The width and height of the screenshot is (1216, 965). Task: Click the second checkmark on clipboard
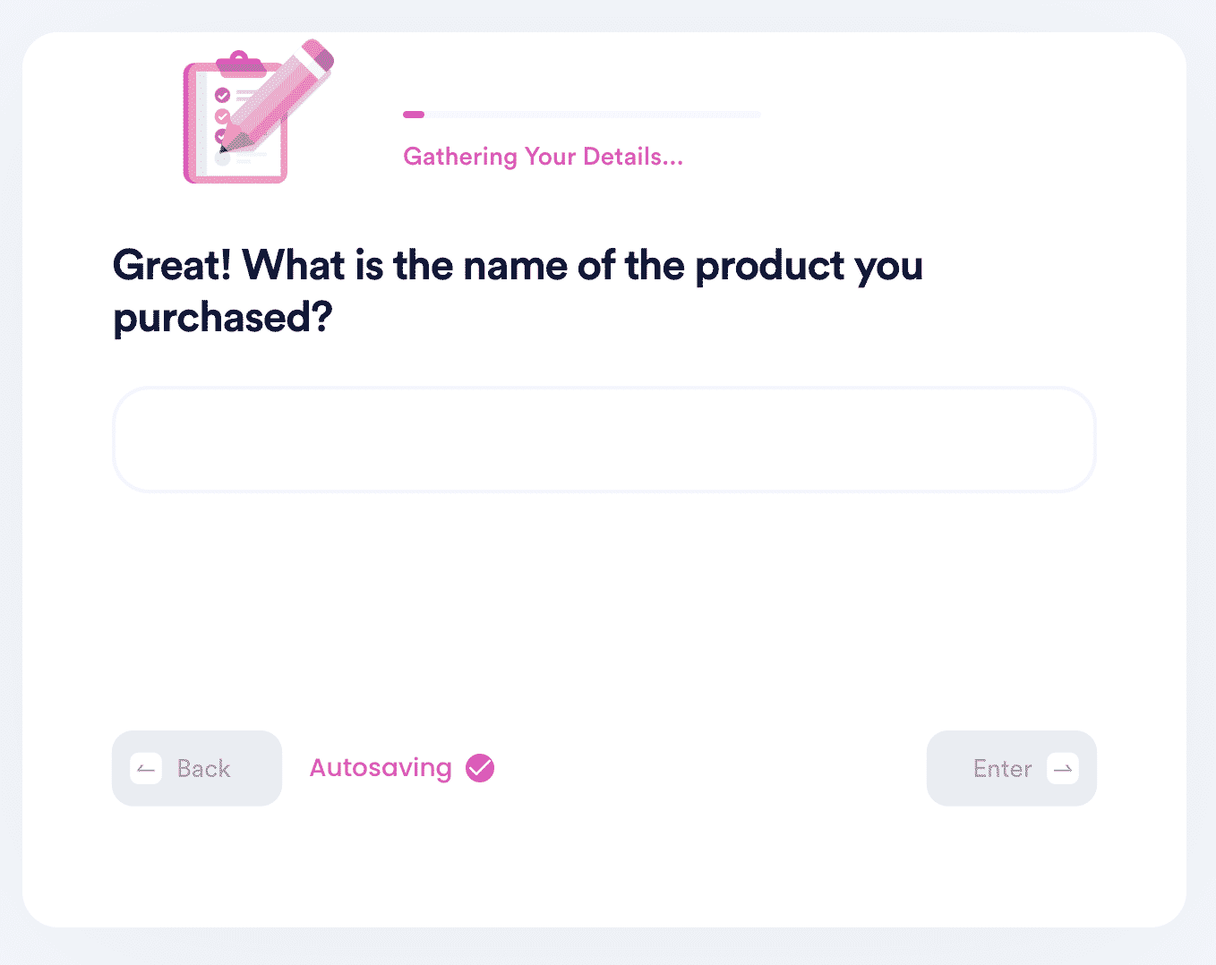tap(223, 115)
